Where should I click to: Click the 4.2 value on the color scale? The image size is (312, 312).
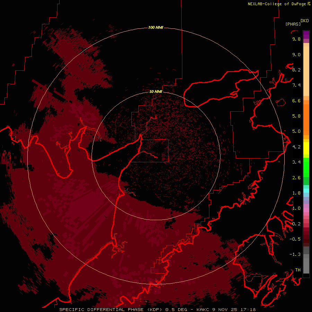coord(296,147)
